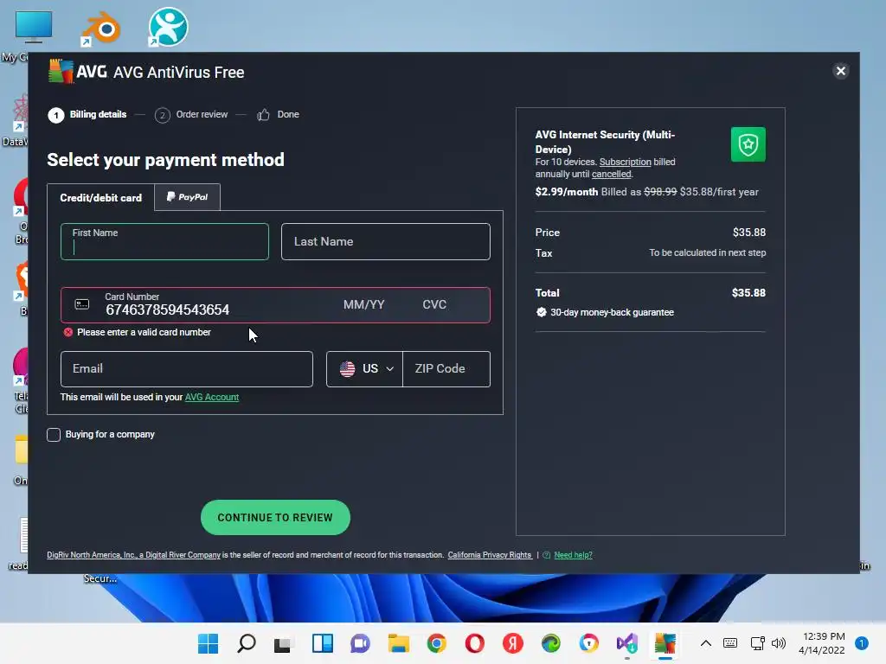Click the CVC field
The width and height of the screenshot is (886, 664).
pos(434,305)
